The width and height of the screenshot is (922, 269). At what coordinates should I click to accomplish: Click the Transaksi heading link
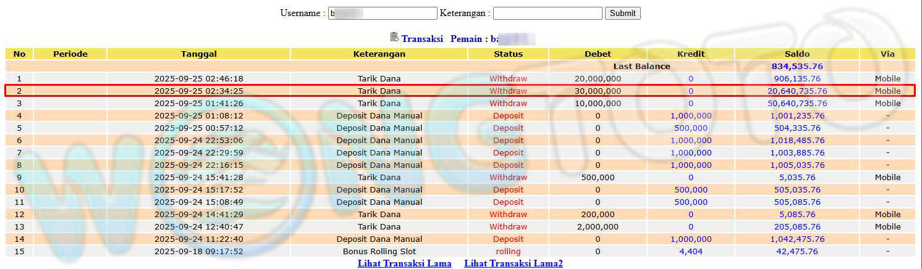click(x=422, y=39)
